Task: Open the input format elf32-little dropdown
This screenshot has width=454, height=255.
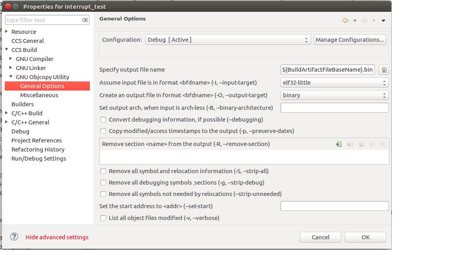Action: tap(334, 83)
